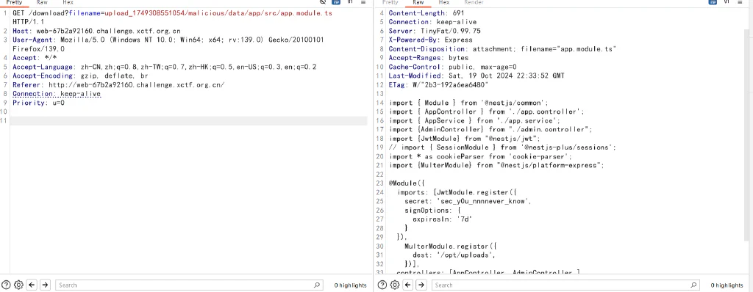
Task: Click 'Priority: u=0' header
Action: click(38, 103)
